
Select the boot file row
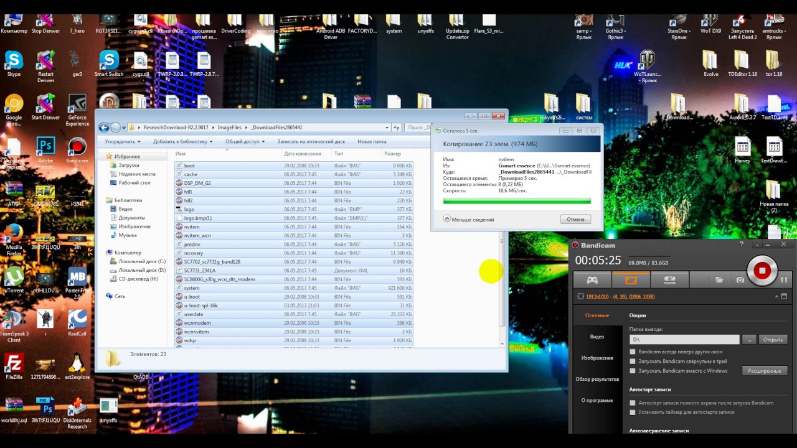pos(294,166)
